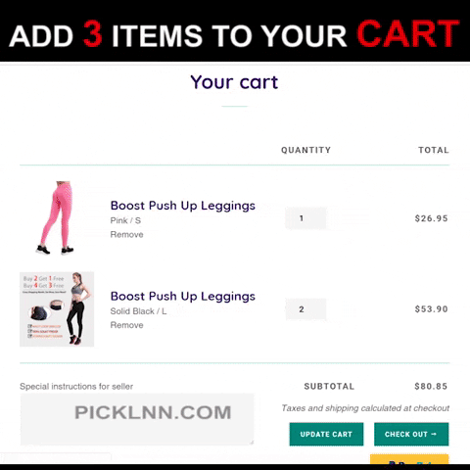
Task: Open the pink Boost Push Up Leggings title link
Action: [183, 206]
